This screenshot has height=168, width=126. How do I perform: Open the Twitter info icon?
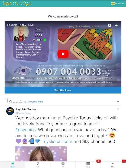pos(118,101)
